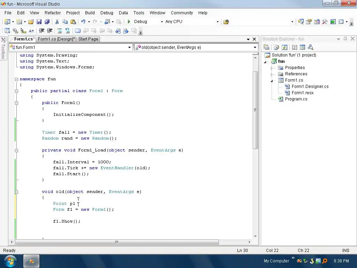Viewport: 357px width, 268px height.
Task: Click the Find in Files binoculars icon
Action: point(226,22)
